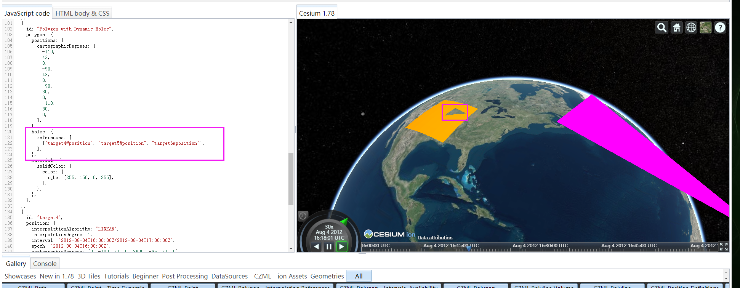Click the "Polygon with Dynamic Holes" string
This screenshot has height=288, width=740.
[74, 29]
